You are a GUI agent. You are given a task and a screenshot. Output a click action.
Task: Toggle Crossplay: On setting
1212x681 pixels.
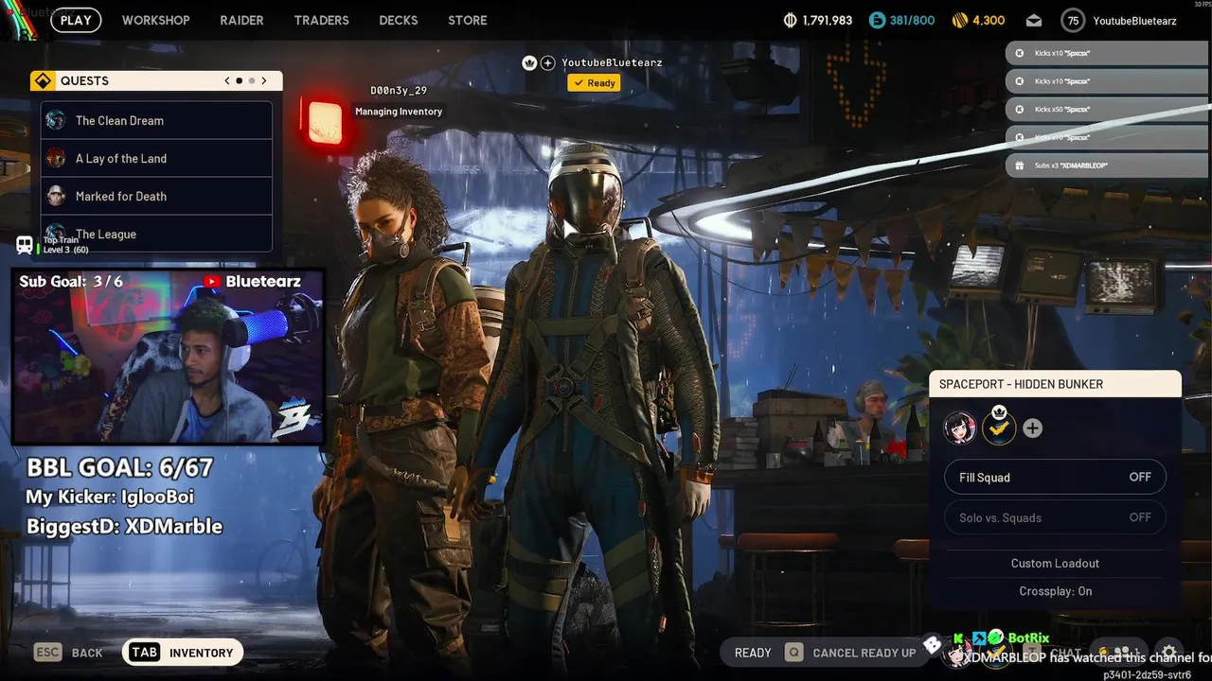[1055, 591]
